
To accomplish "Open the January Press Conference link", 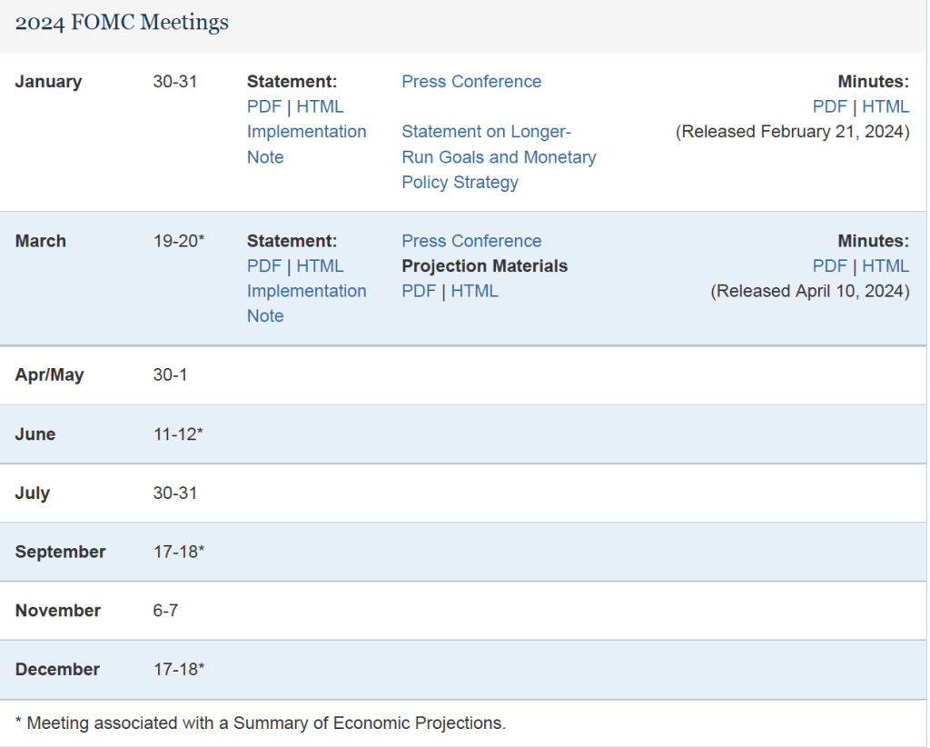I will (x=471, y=82).
